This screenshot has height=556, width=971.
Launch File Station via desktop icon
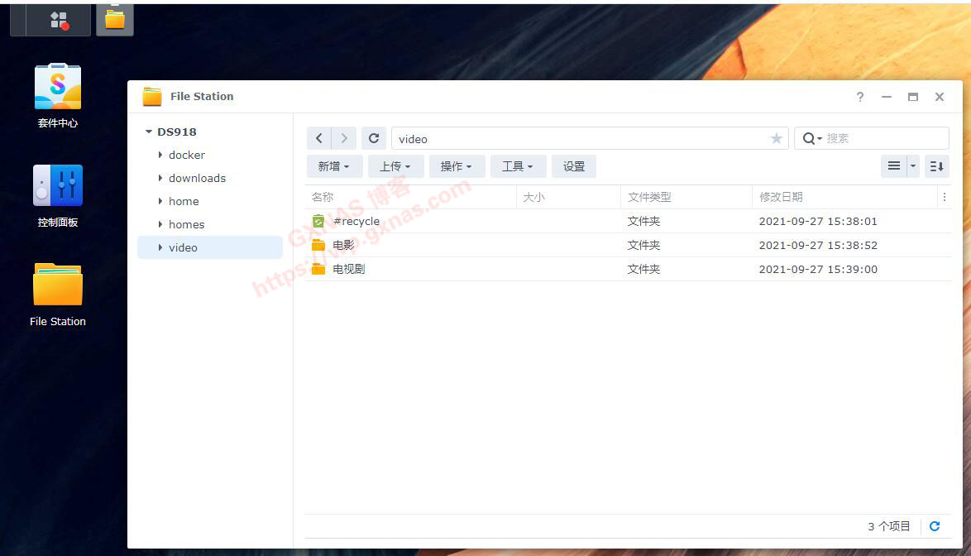[56, 285]
